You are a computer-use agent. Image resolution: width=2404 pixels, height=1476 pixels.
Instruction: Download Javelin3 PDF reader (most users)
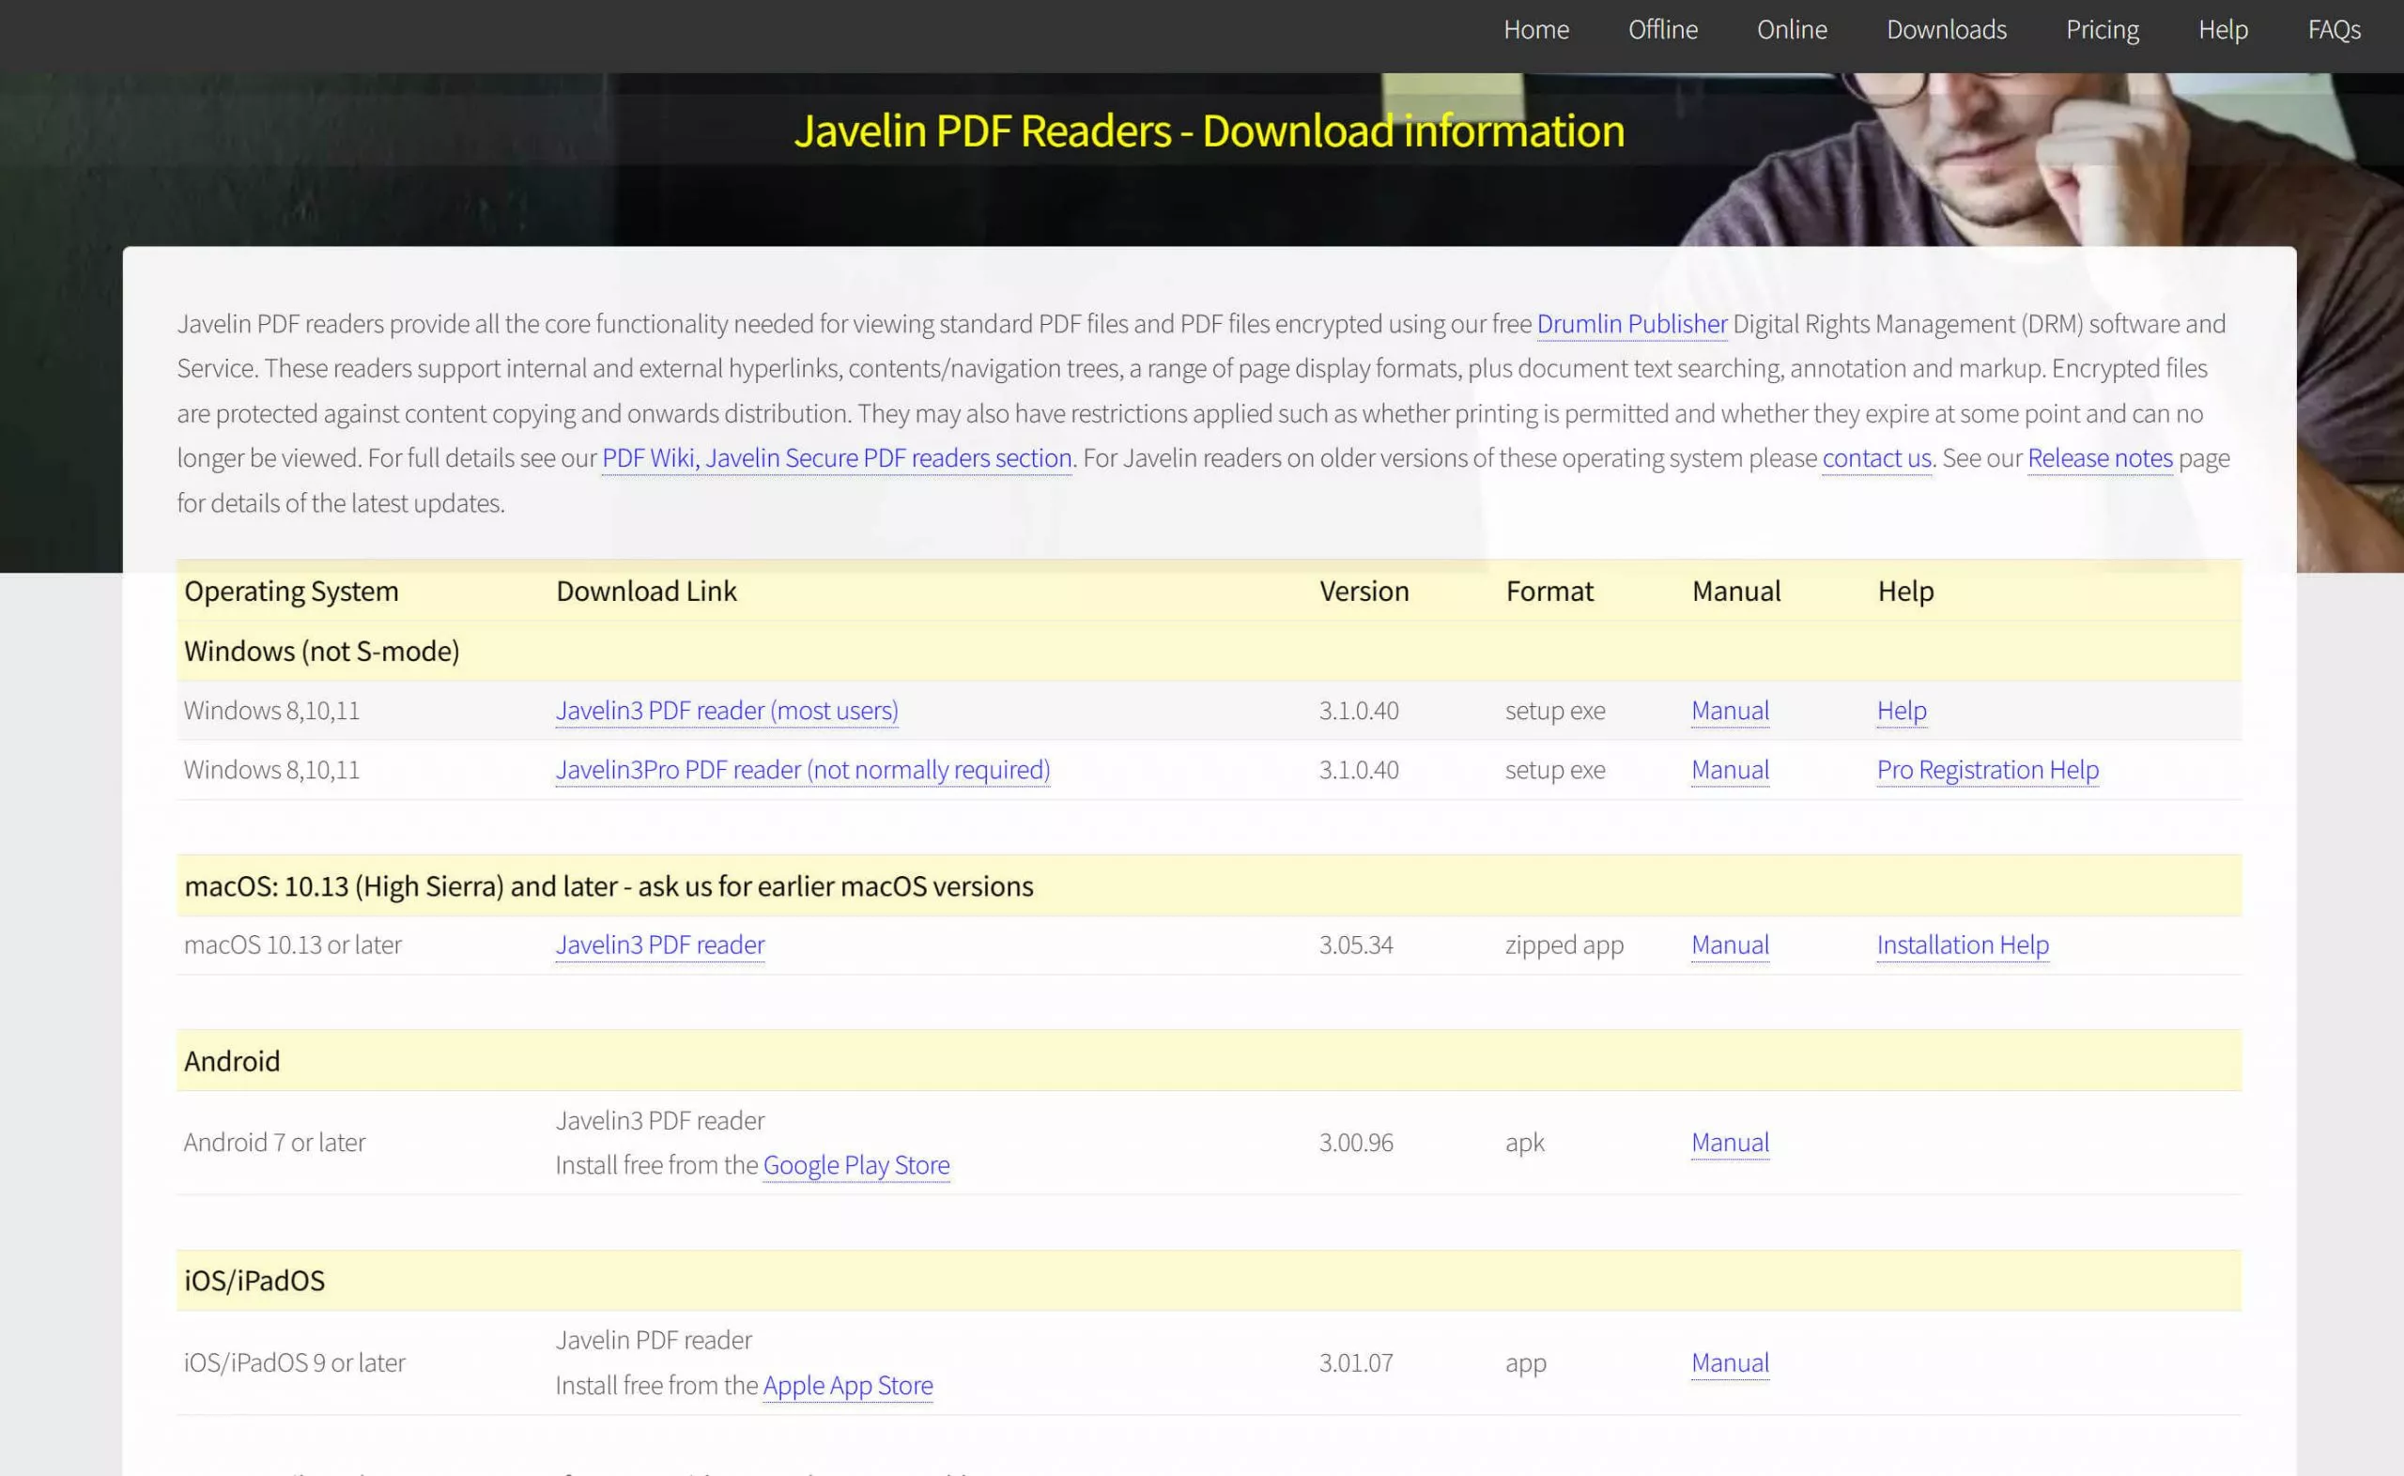726,711
